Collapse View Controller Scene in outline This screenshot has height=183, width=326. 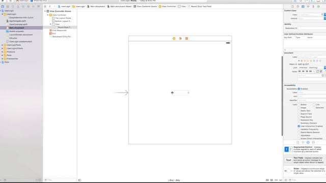pos(45,11)
